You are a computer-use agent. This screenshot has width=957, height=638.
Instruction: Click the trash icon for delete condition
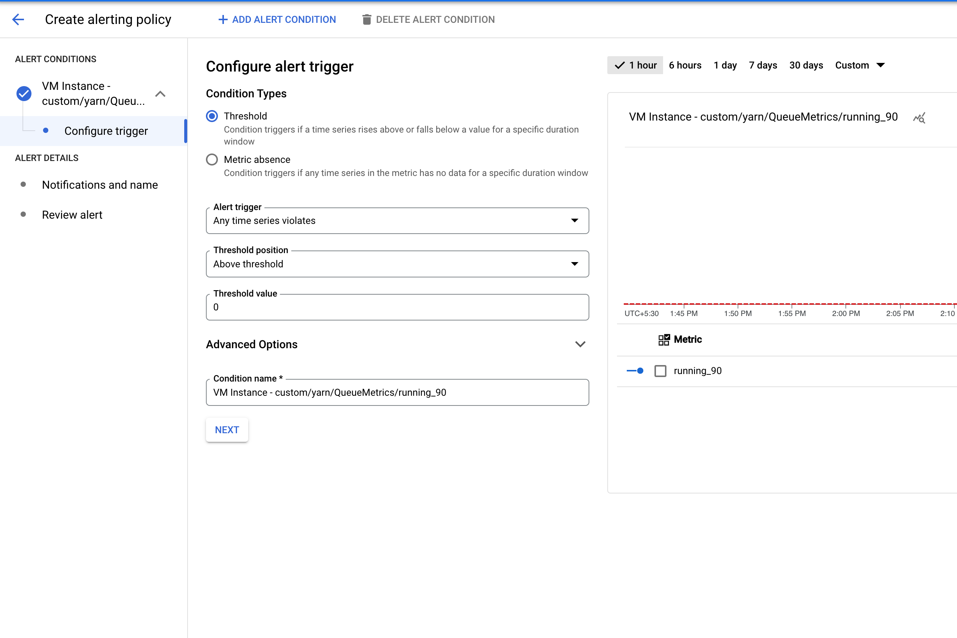pyautogui.click(x=367, y=19)
